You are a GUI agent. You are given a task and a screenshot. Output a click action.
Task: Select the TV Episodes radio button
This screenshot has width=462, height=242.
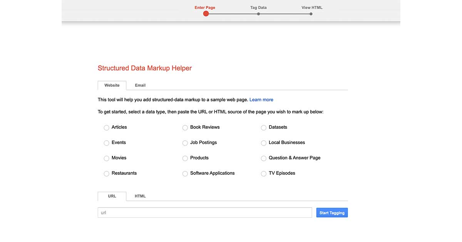pos(264,174)
